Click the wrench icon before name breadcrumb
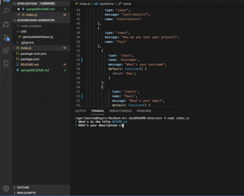The height and width of the screenshot is (196, 244). tap(120, 4)
